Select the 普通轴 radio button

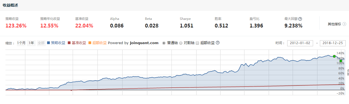[x=164, y=43]
